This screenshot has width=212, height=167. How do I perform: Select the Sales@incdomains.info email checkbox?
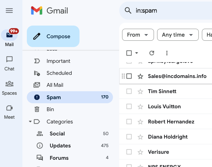[129, 76]
